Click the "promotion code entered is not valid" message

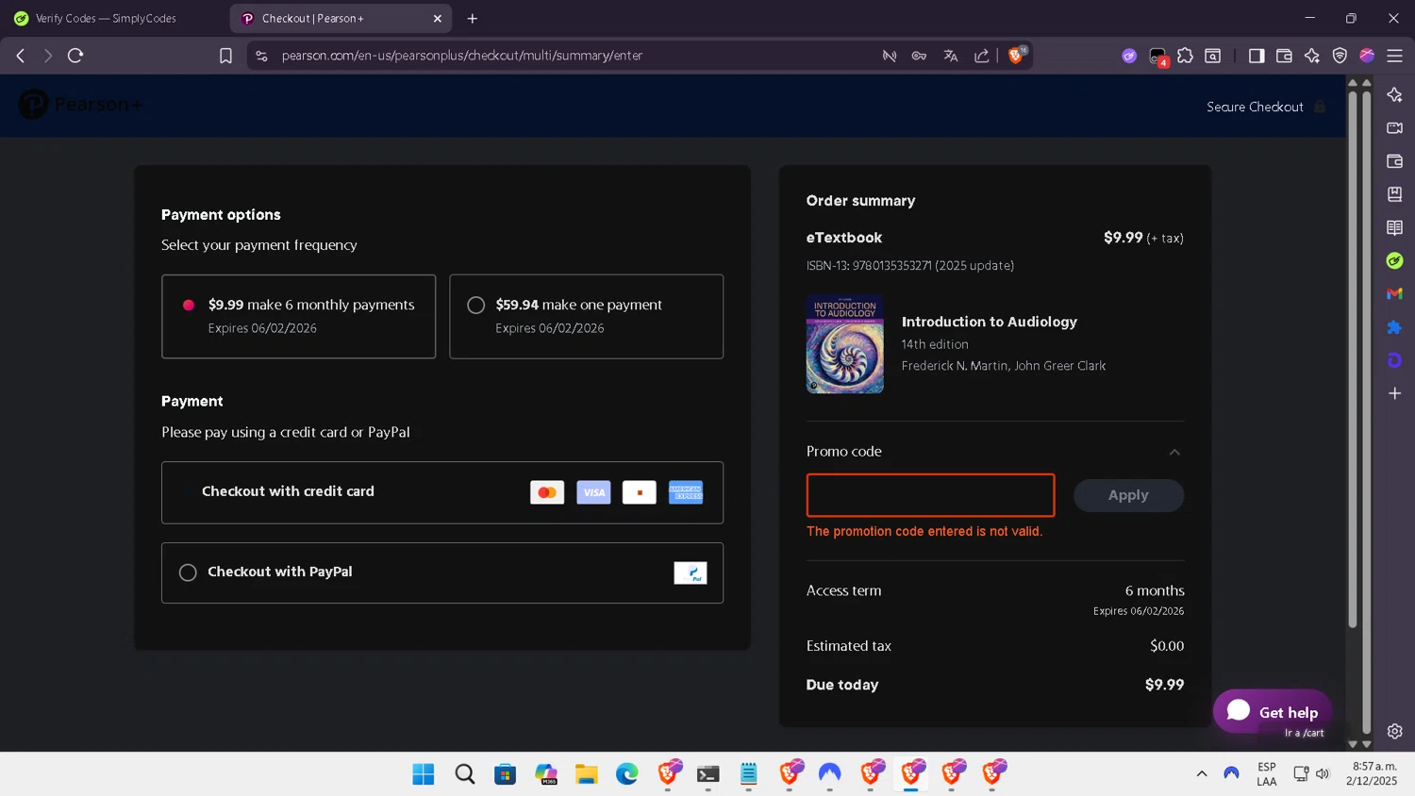tap(924, 532)
